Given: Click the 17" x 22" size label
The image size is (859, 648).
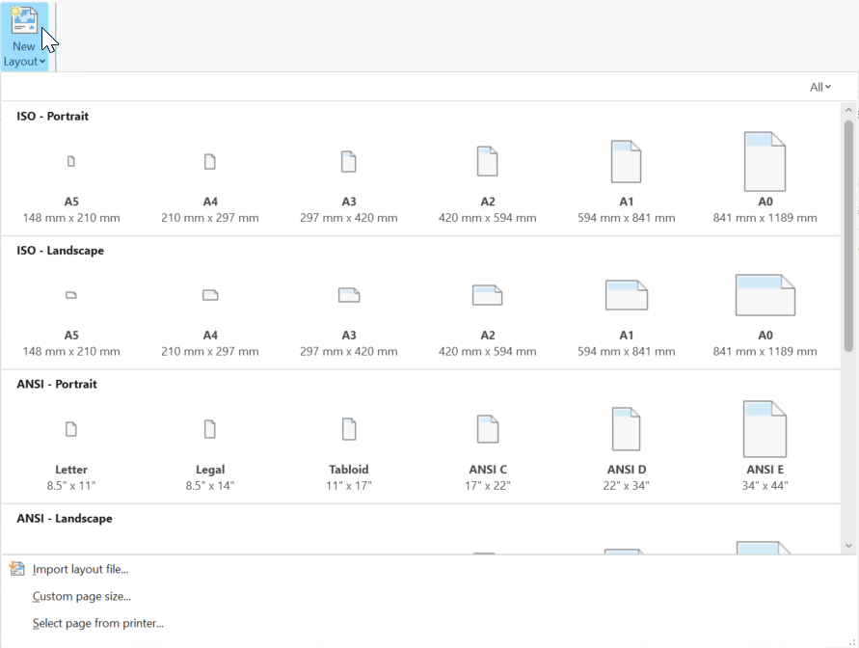Looking at the screenshot, I should (488, 485).
